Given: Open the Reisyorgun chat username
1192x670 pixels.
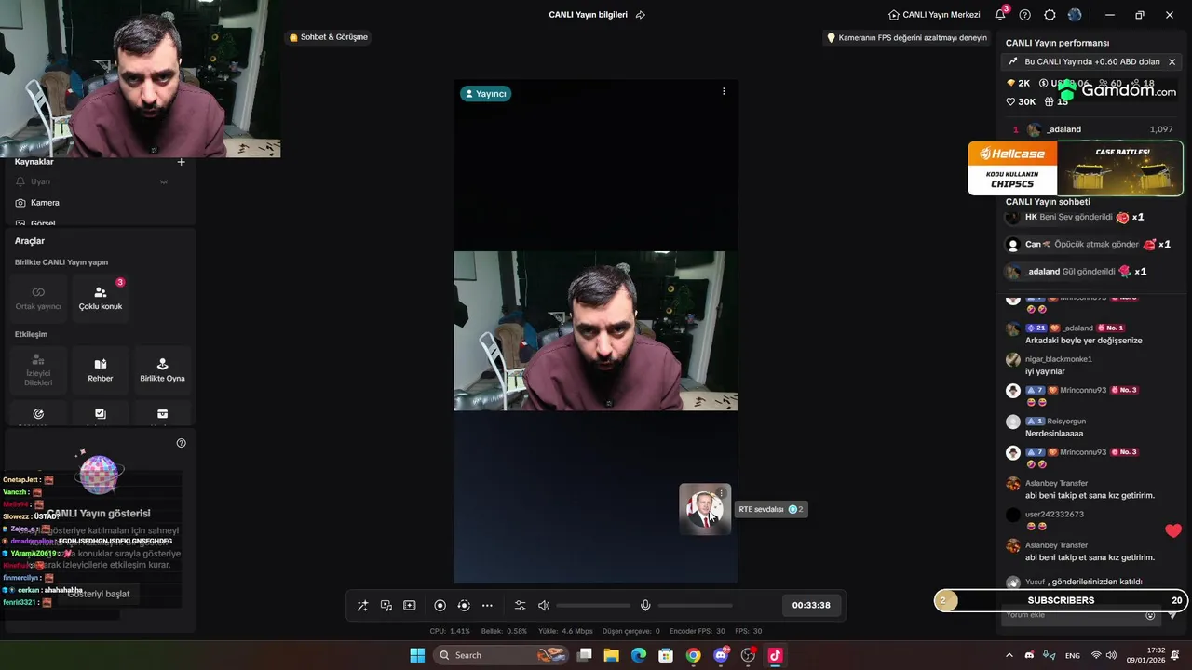Looking at the screenshot, I should tap(1066, 421).
